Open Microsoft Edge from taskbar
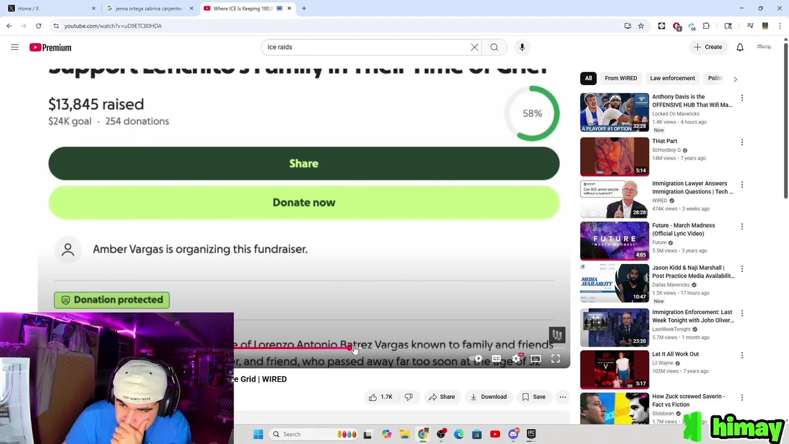The width and height of the screenshot is (789, 444). tap(459, 434)
